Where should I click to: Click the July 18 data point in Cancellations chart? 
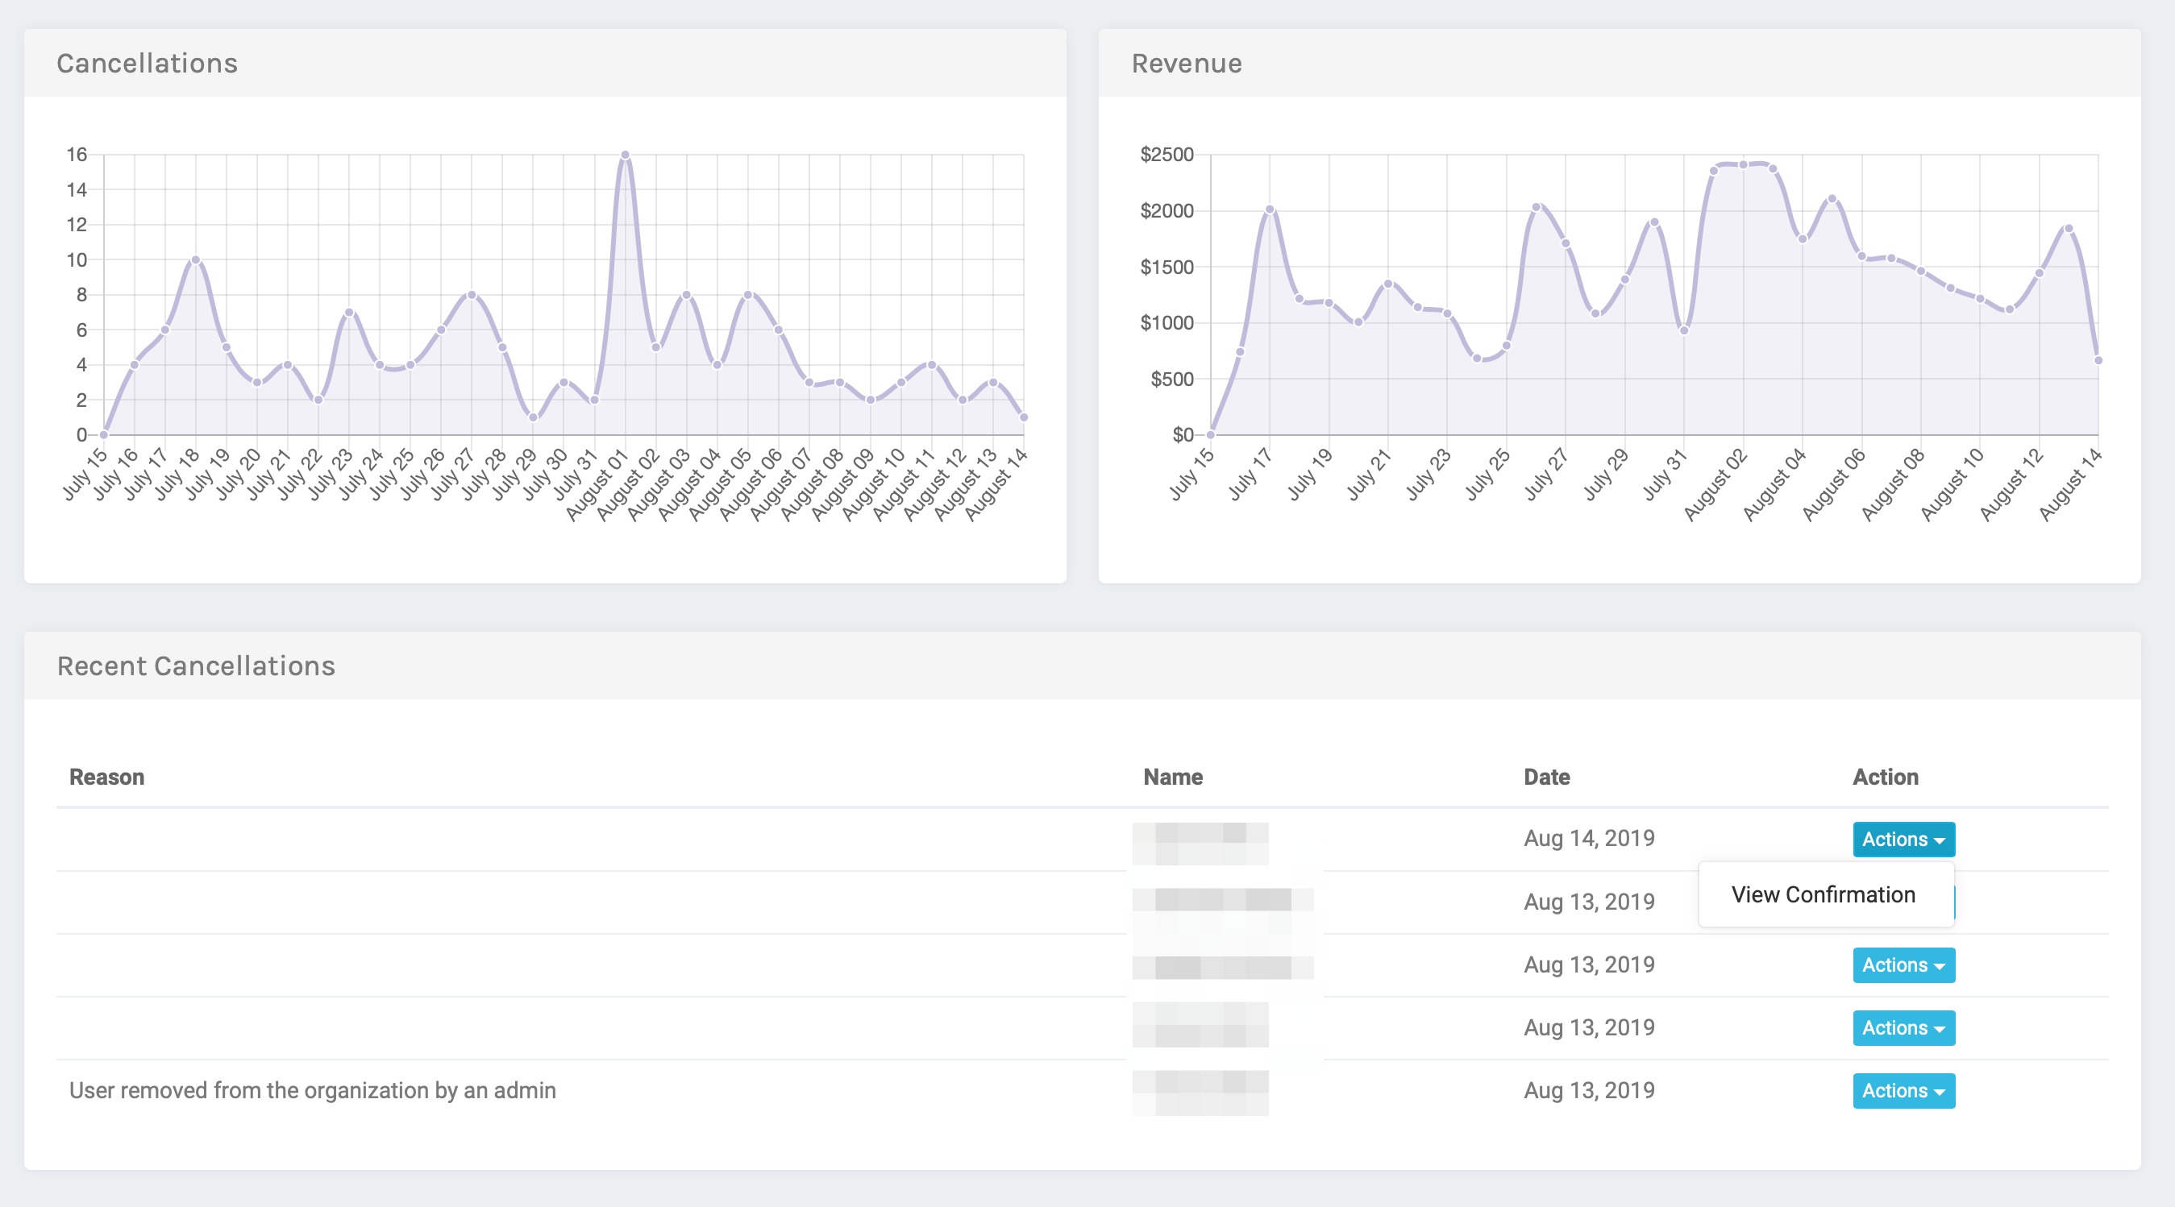point(195,260)
